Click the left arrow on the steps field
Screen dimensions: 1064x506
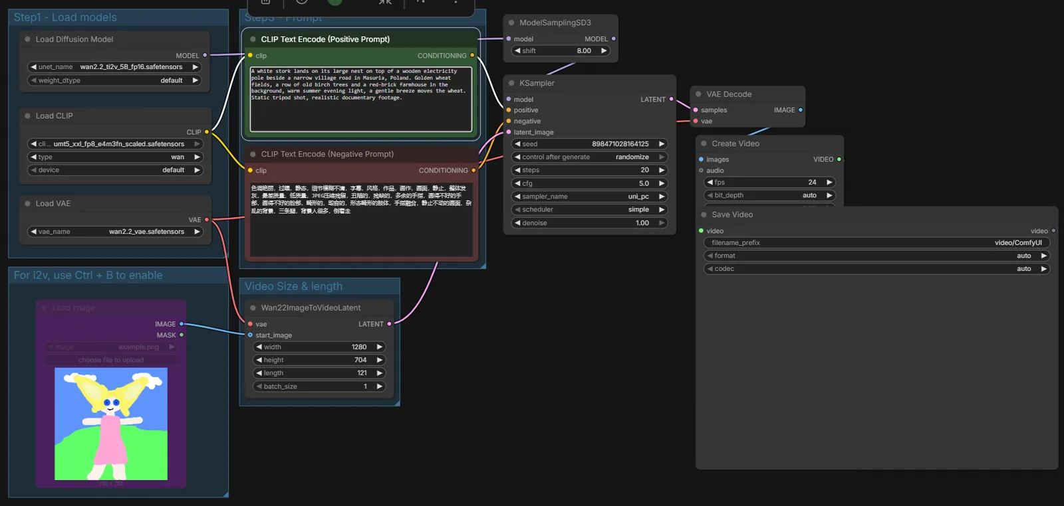tap(517, 170)
